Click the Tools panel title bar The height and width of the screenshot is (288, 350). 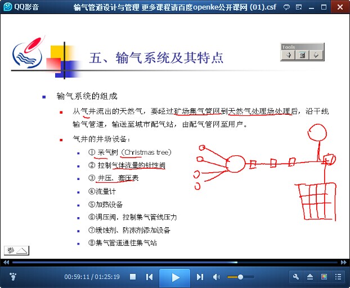coord(302,47)
